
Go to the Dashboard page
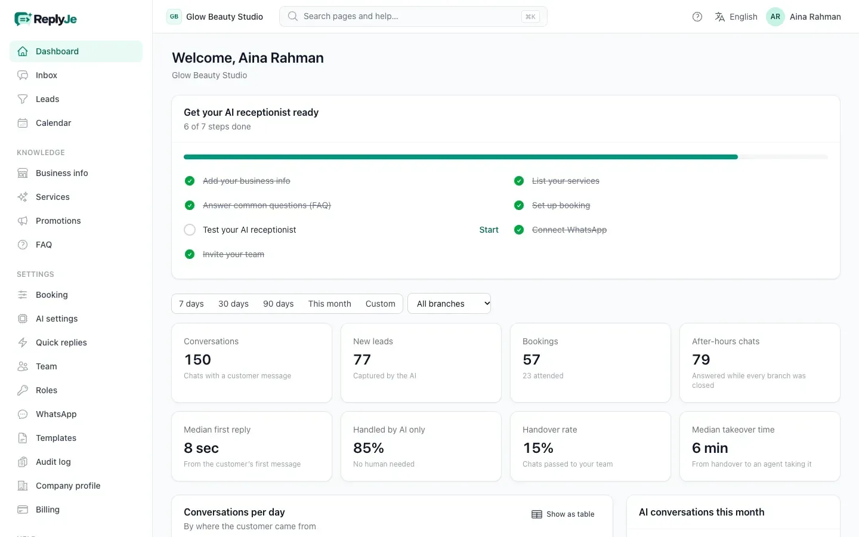pos(76,51)
